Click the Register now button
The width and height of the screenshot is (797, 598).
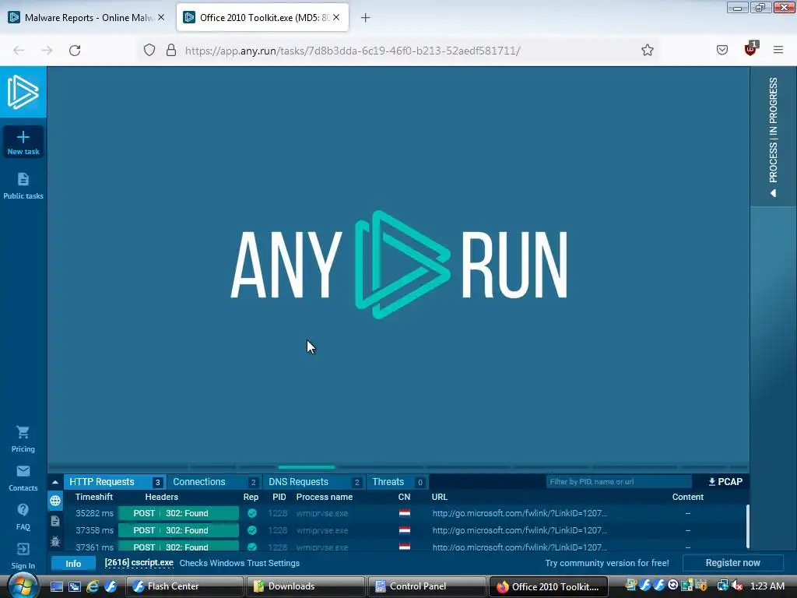(732, 563)
